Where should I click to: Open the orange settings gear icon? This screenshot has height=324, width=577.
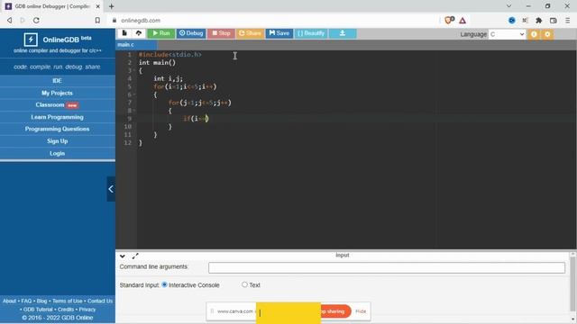(x=547, y=34)
